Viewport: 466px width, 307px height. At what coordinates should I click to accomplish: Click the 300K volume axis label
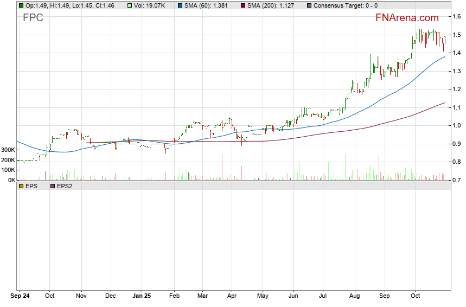click(8, 150)
